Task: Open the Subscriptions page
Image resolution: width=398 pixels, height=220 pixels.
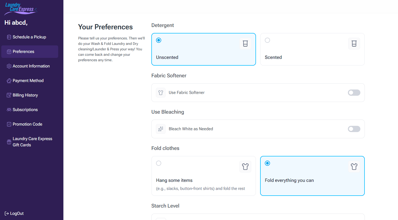Action: pyautogui.click(x=30, y=110)
